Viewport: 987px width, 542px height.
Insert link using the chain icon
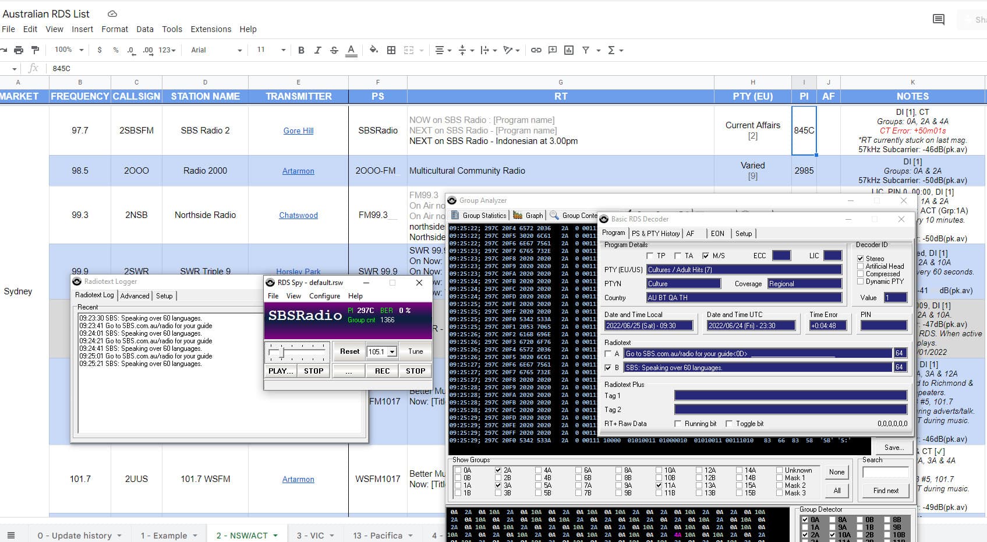pos(536,50)
